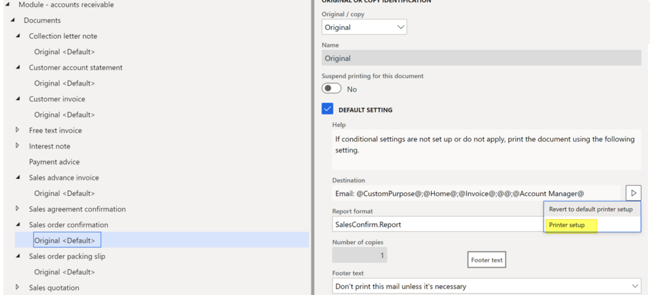Choose Revert to default printer setup
Image resolution: width=650 pixels, height=295 pixels.
(x=590, y=209)
